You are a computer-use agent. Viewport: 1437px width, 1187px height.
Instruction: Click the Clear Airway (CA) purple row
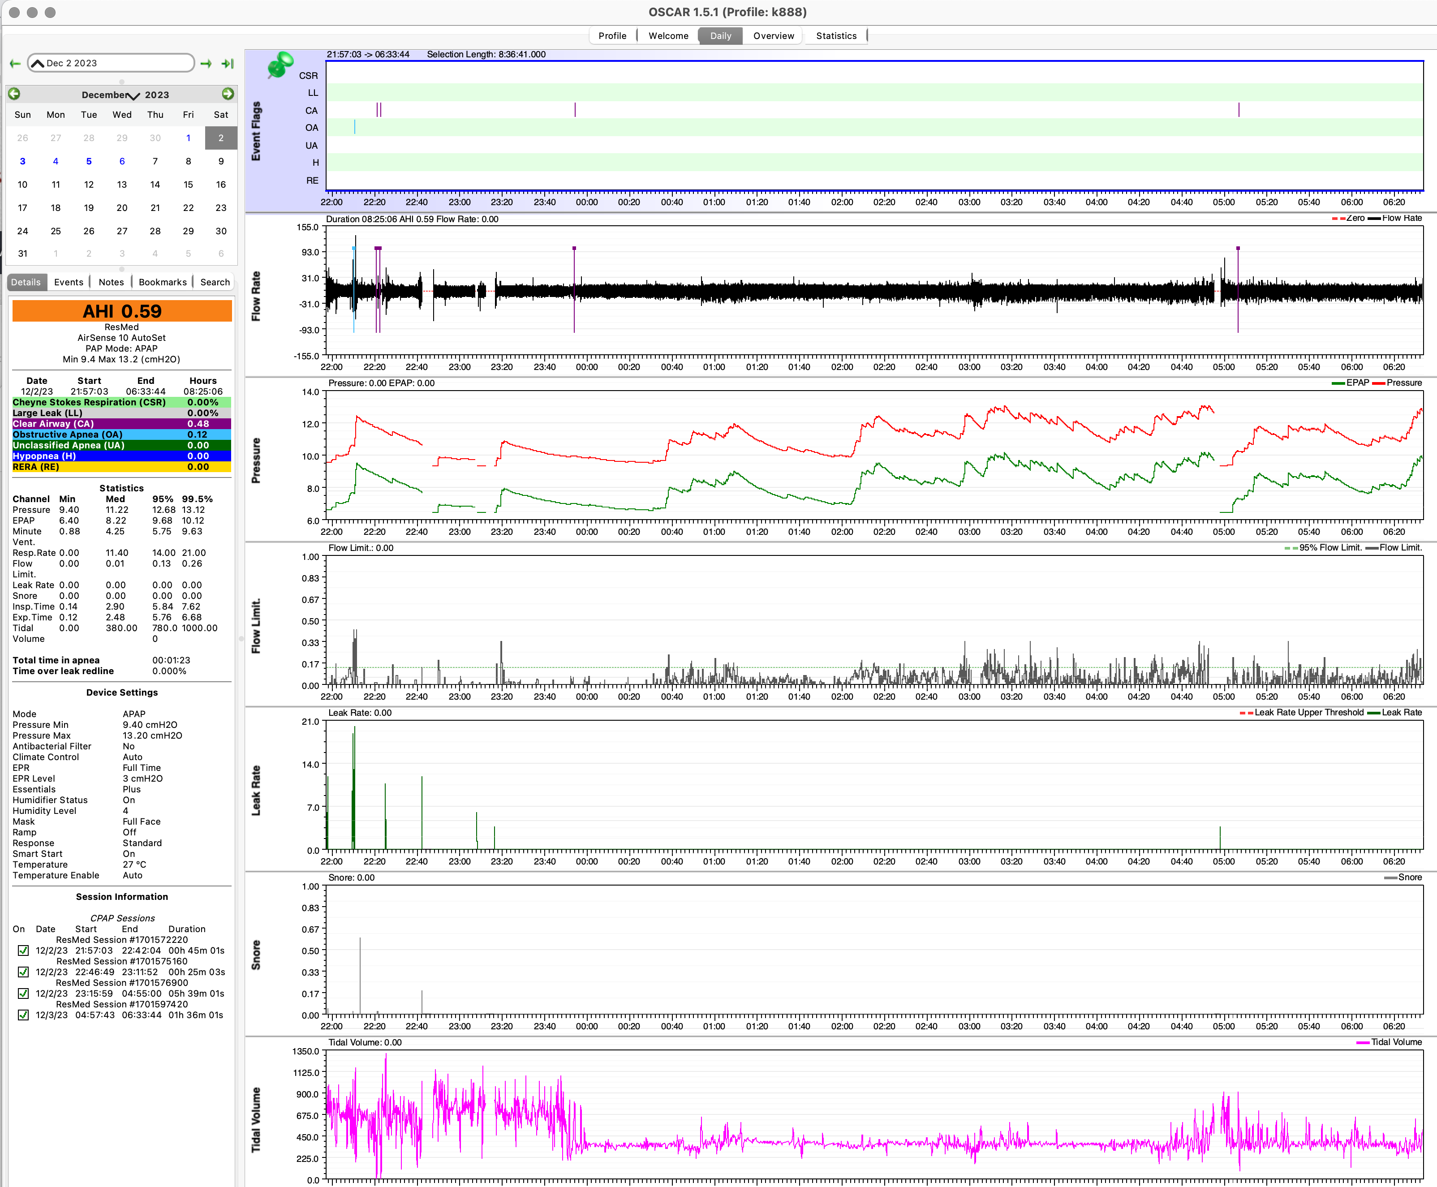tap(122, 424)
